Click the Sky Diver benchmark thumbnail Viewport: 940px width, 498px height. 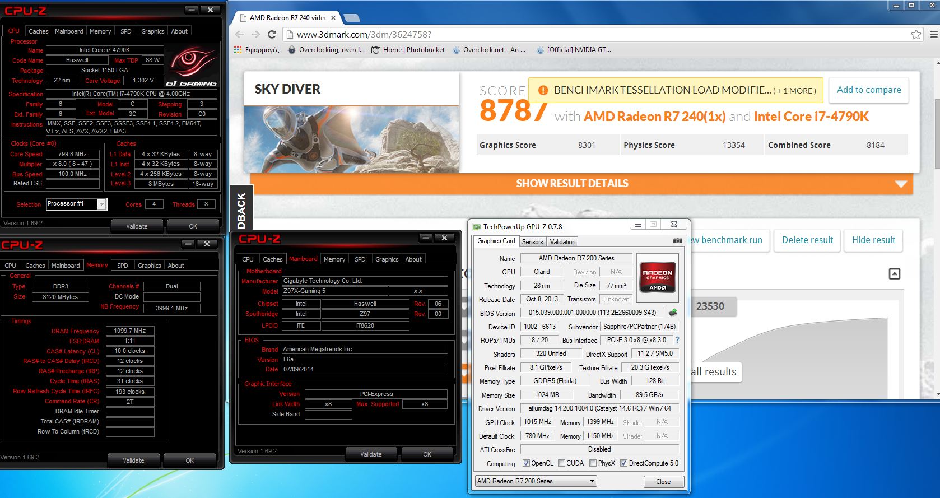coord(351,139)
